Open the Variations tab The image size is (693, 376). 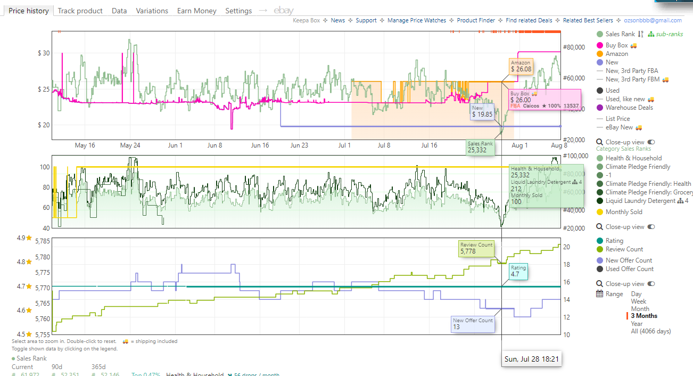(x=152, y=11)
